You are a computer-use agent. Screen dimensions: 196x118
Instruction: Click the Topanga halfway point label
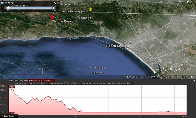click(x=73, y=11)
